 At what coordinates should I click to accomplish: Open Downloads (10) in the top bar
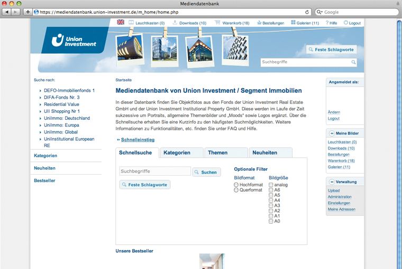click(x=189, y=23)
